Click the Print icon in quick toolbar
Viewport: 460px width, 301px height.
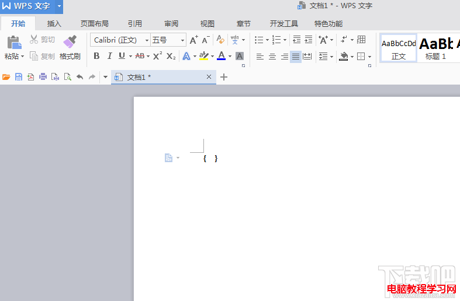coord(43,77)
